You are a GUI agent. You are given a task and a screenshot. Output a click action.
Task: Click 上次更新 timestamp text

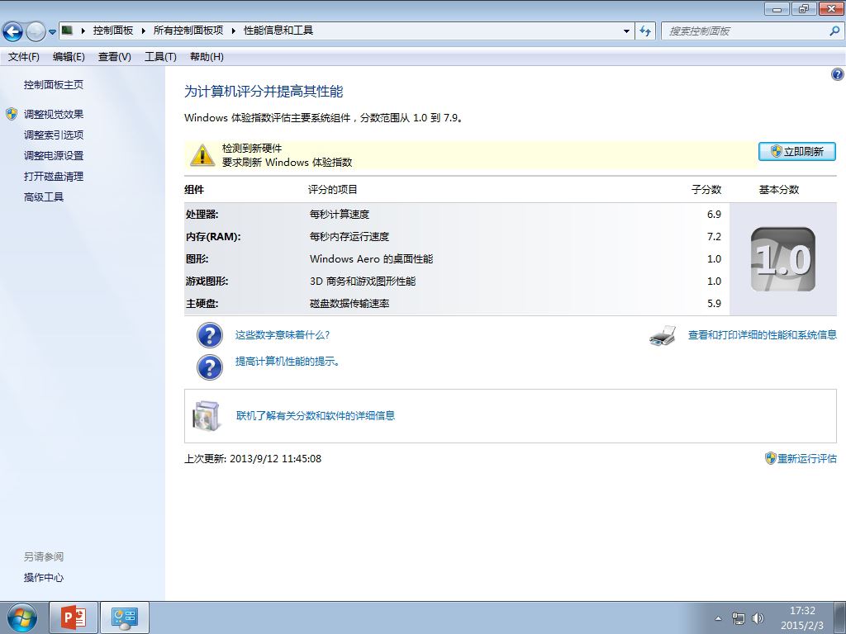pos(253,459)
